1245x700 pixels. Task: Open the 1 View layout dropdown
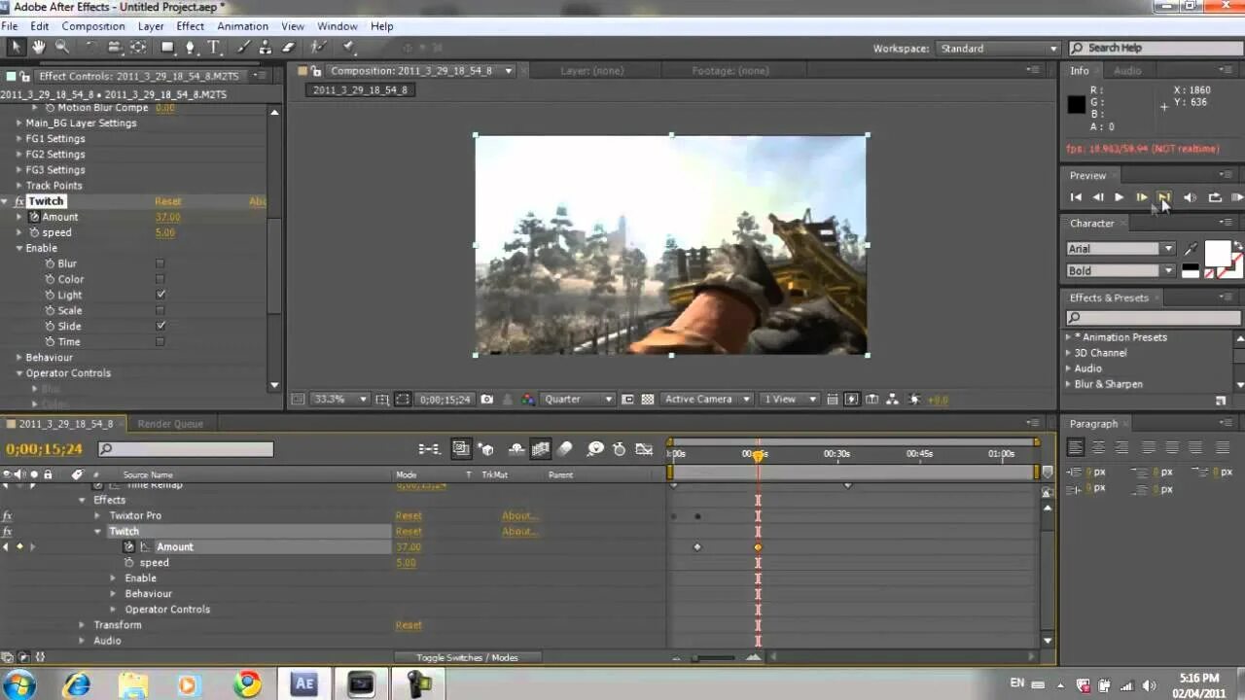[789, 399]
